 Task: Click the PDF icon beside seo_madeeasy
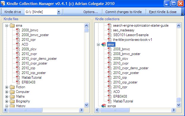109,30
